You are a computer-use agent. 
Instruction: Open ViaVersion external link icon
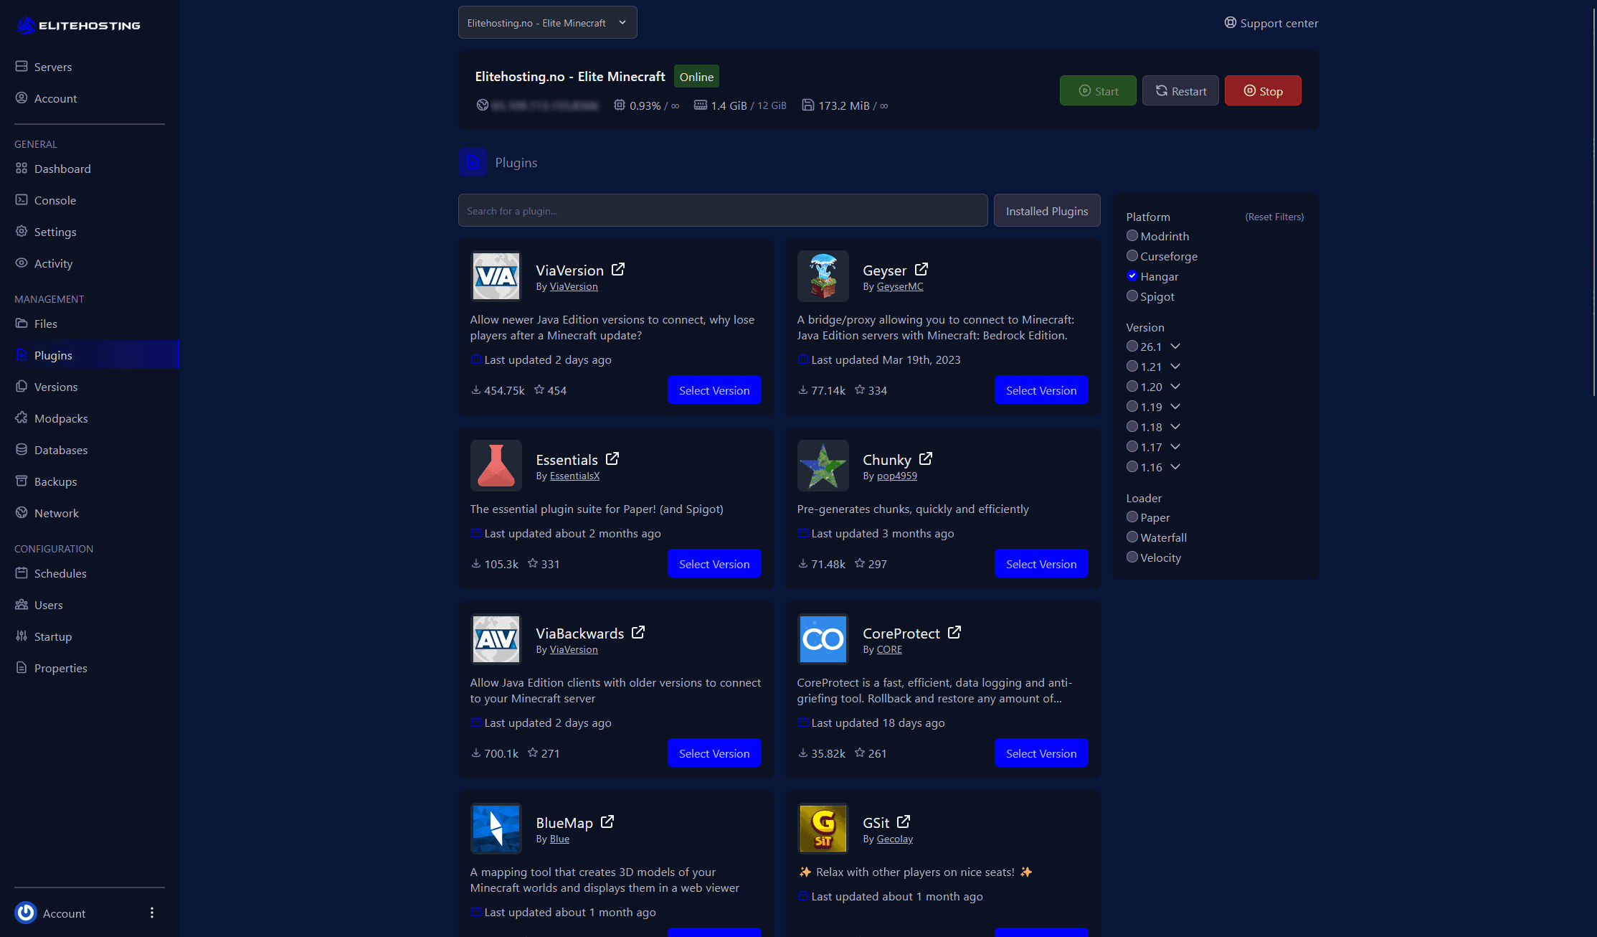point(618,270)
